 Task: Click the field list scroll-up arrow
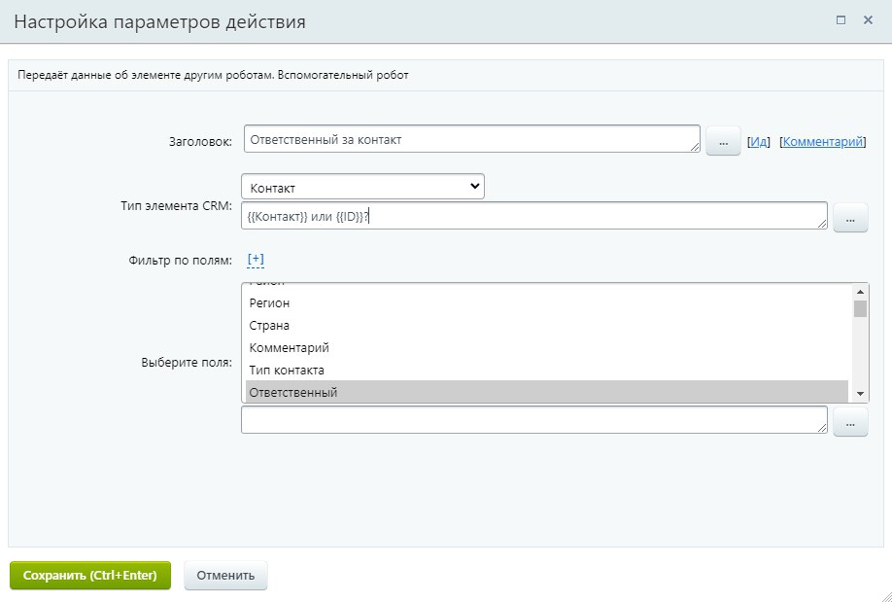[x=860, y=292]
